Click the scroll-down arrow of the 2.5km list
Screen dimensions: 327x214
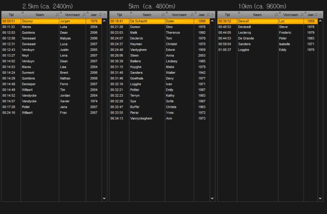[x=104, y=198]
